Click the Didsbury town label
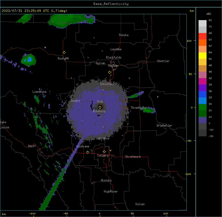This screenshot has height=217, width=222. pyautogui.click(x=99, y=111)
